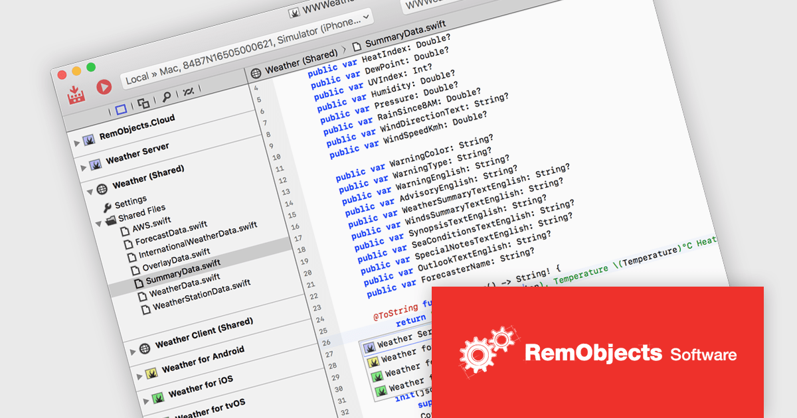Open WeatherStationData.swift
The width and height of the screenshot is (797, 418).
tap(202, 295)
